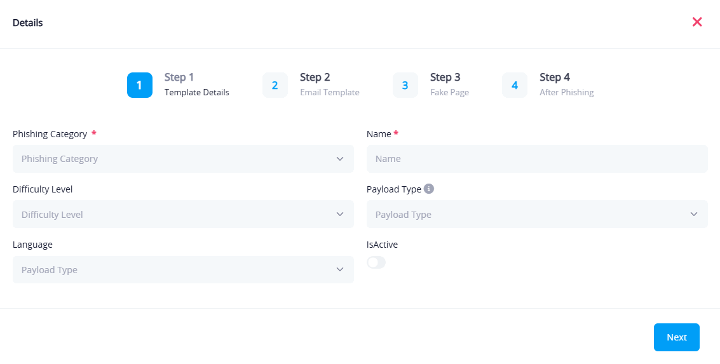The height and width of the screenshot is (364, 720).
Task: Click the step 1 number badge
Action: [x=140, y=85]
